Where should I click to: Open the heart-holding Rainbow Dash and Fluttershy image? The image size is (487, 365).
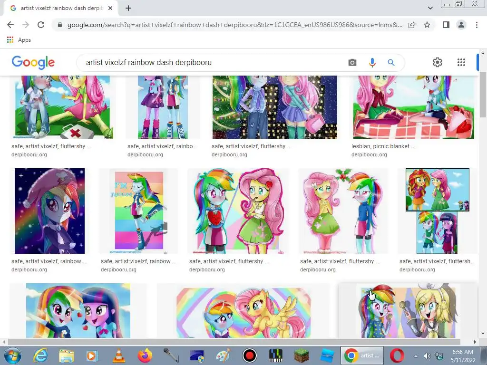239,211
